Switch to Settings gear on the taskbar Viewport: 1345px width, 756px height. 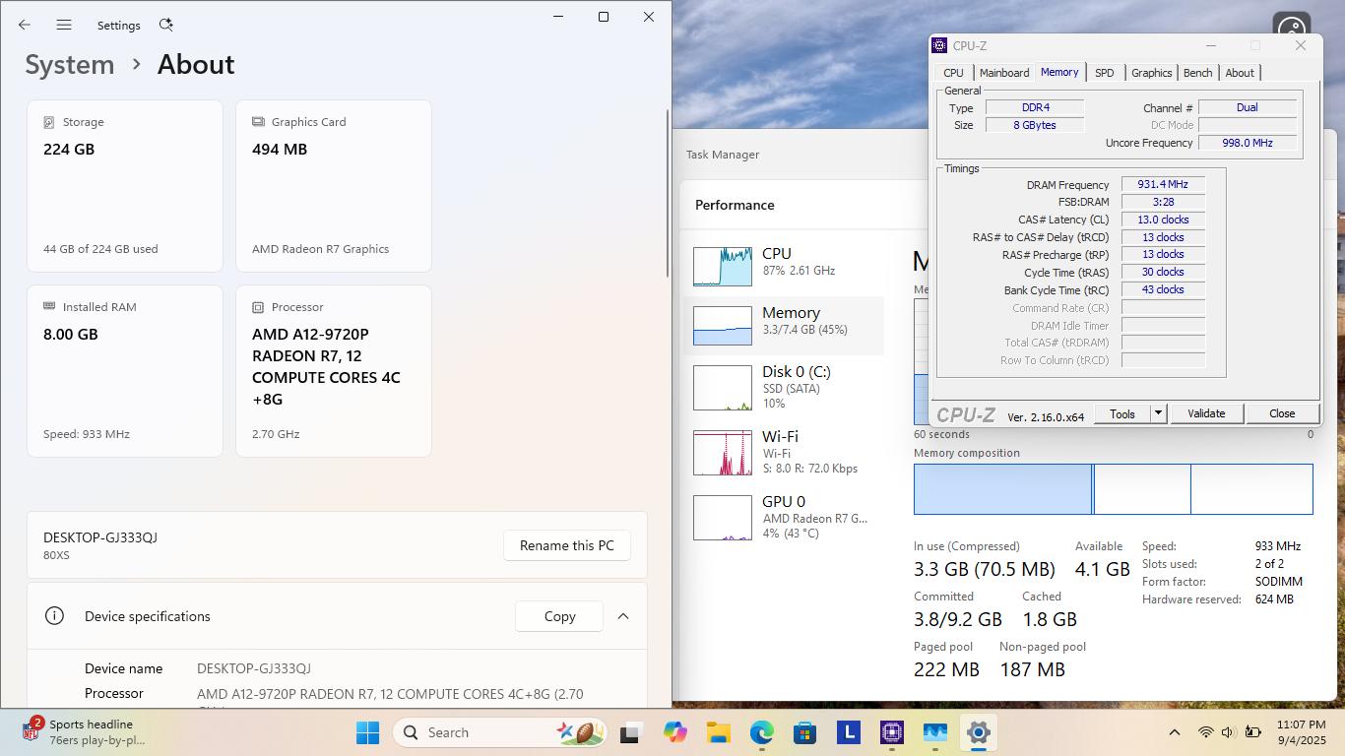coord(978,732)
